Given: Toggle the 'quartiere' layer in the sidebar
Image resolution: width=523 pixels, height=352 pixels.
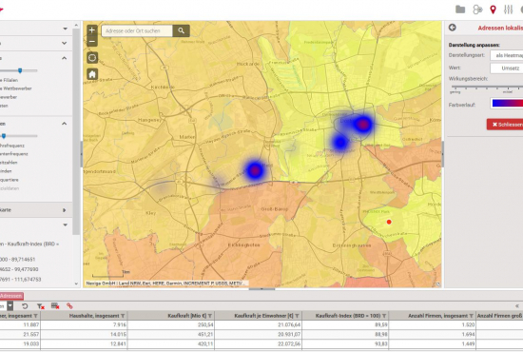Looking at the screenshot, I should [x=10, y=180].
